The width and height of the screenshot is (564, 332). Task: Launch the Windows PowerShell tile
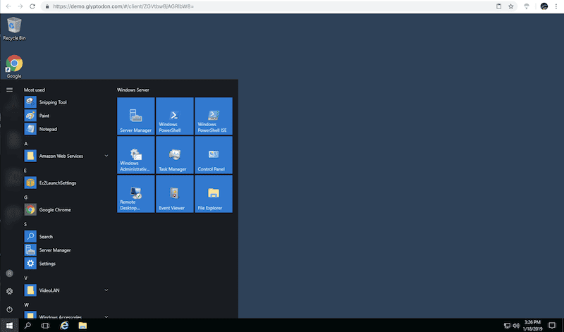pyautogui.click(x=174, y=116)
